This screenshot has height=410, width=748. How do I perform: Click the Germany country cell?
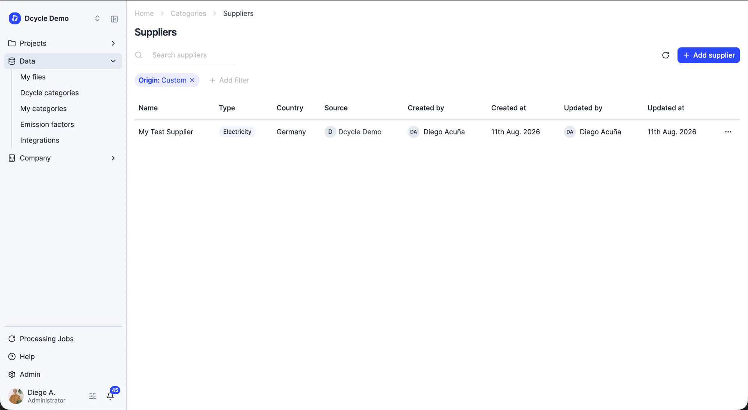[x=291, y=132]
